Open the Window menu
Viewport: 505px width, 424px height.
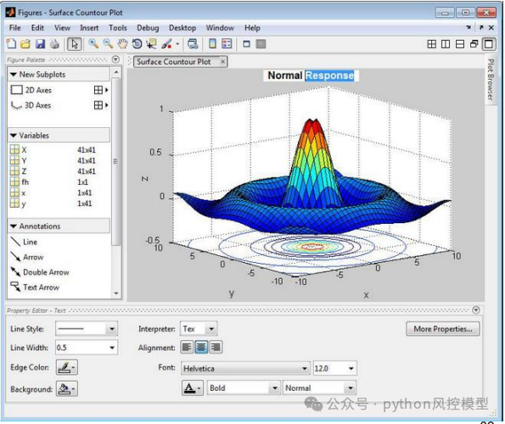click(220, 28)
